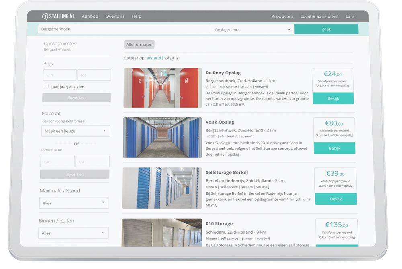Screen dimensions: 402x269
Task: Open the Maak een keuze formaat dropdown
Action: tap(76, 131)
